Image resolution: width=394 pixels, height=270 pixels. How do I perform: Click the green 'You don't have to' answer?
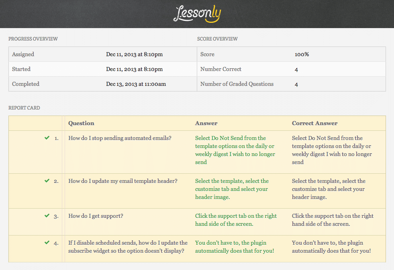point(235,247)
